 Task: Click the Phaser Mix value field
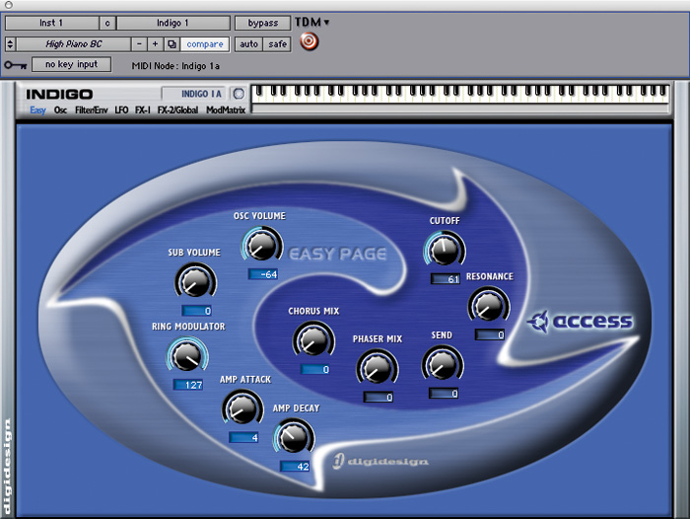379,398
